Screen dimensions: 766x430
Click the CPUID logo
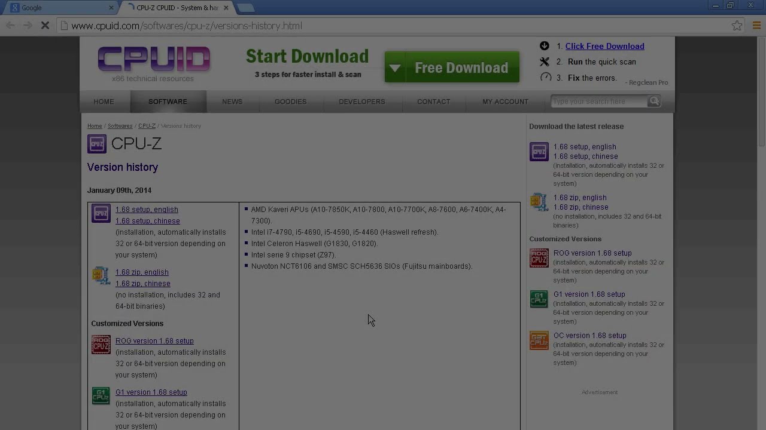154,64
